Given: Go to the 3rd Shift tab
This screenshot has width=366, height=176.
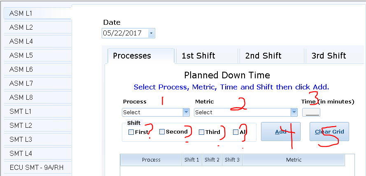Looking at the screenshot, I should [x=329, y=56].
